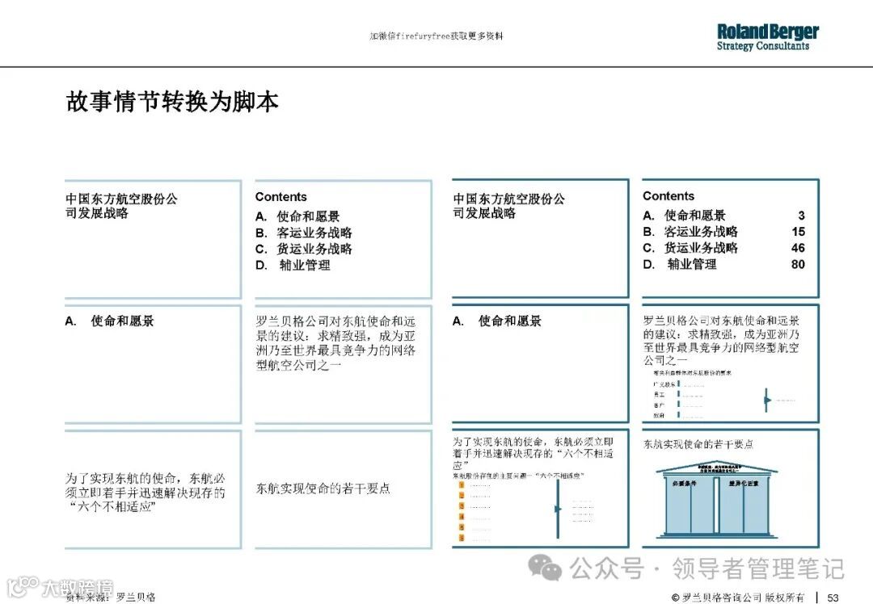Click the orange numbered six-issues chart

(x=523, y=510)
